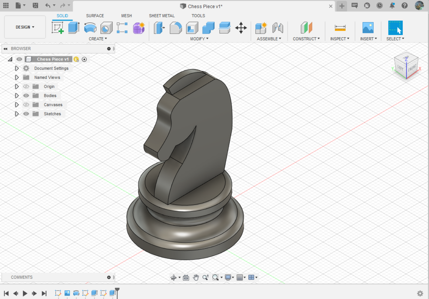This screenshot has height=299, width=429.
Task: Activate the Extrude tool in Create
Action: [74, 28]
